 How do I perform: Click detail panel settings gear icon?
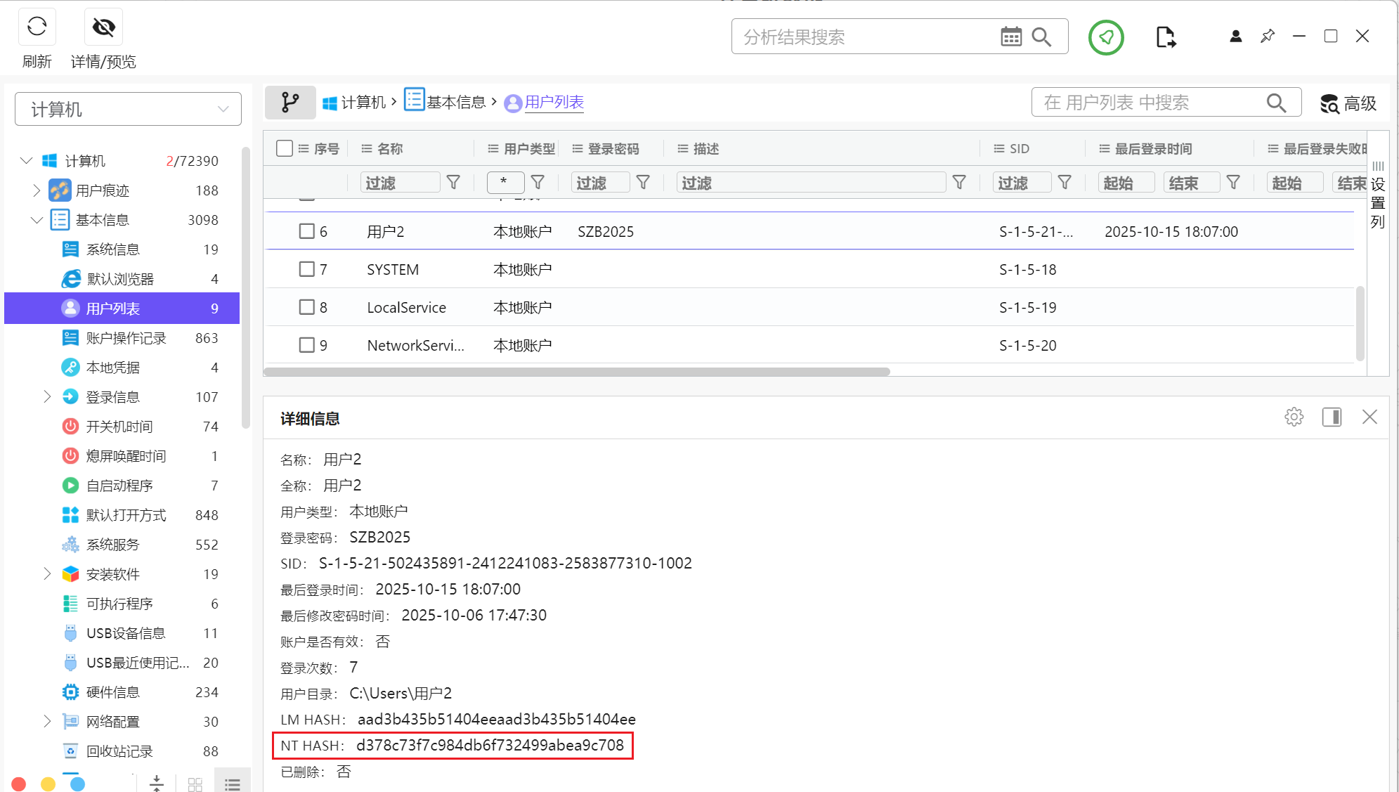1294,417
